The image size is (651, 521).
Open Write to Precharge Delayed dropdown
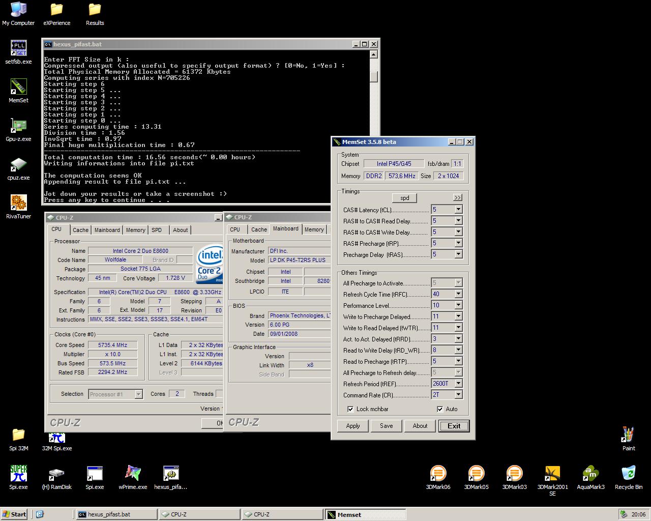(458, 316)
